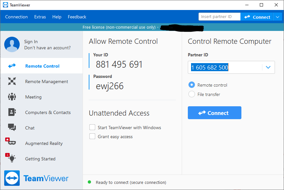Open the Chat section
This screenshot has height=190, width=284.
tap(42, 128)
